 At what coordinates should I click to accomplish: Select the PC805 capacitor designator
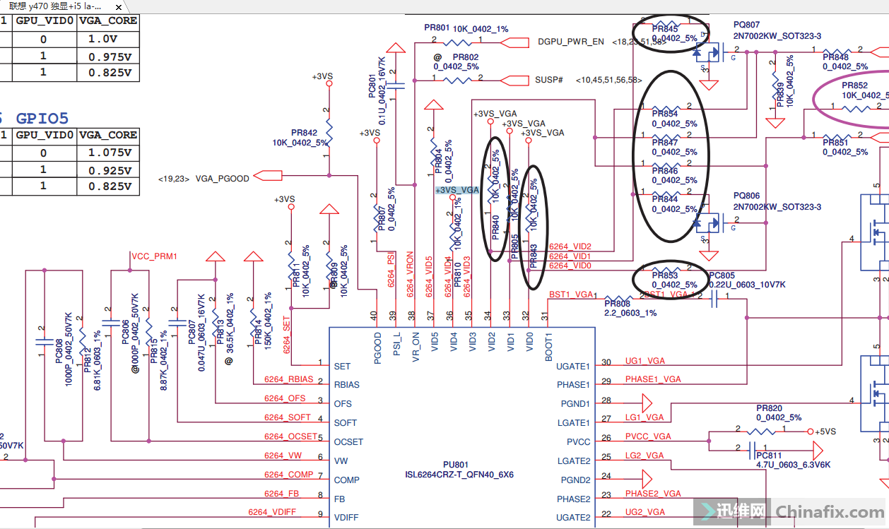[722, 275]
